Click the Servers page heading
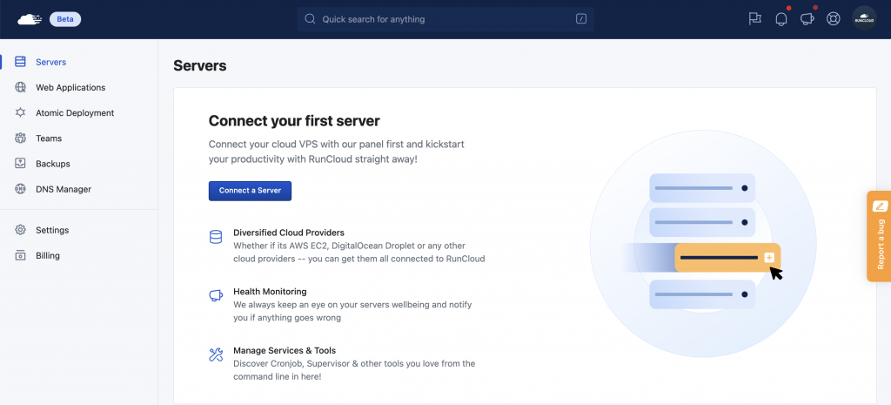This screenshot has height=405, width=891. tap(200, 66)
